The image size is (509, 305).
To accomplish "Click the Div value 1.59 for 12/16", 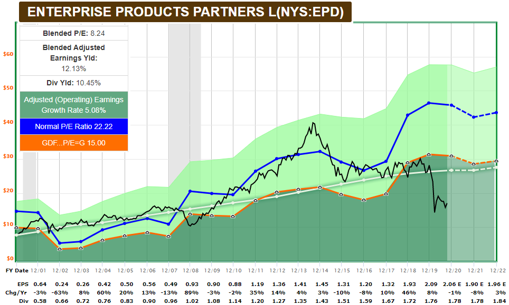I will 365,301.
